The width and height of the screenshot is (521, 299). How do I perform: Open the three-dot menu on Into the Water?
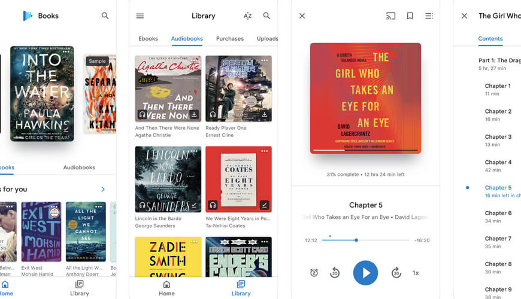click(66, 51)
